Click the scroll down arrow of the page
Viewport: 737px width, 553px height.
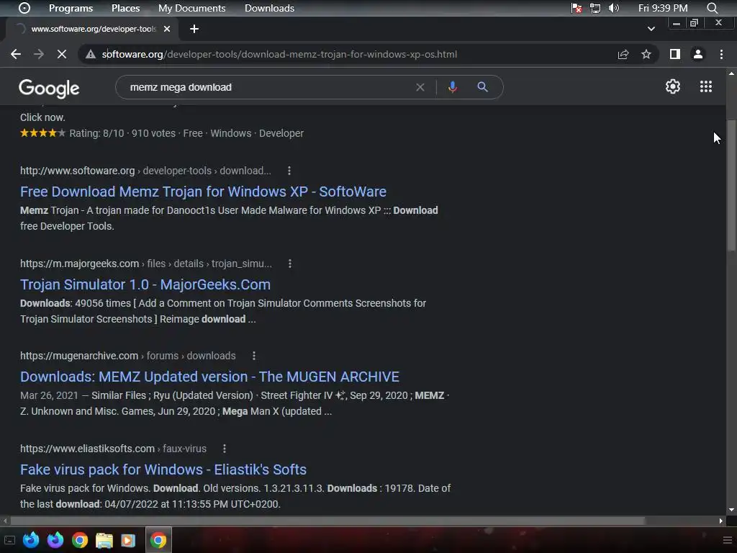point(731,509)
